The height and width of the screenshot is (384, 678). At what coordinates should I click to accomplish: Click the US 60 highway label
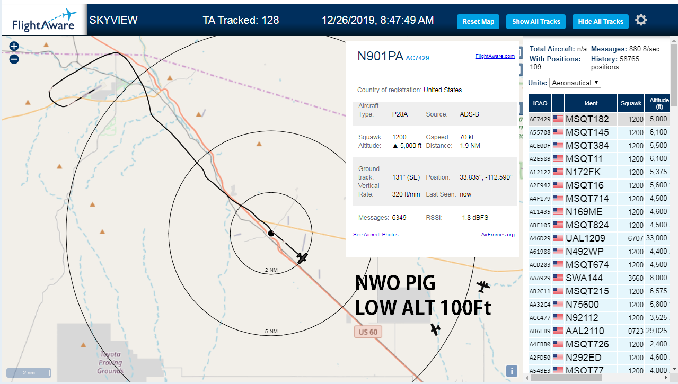pos(368,332)
